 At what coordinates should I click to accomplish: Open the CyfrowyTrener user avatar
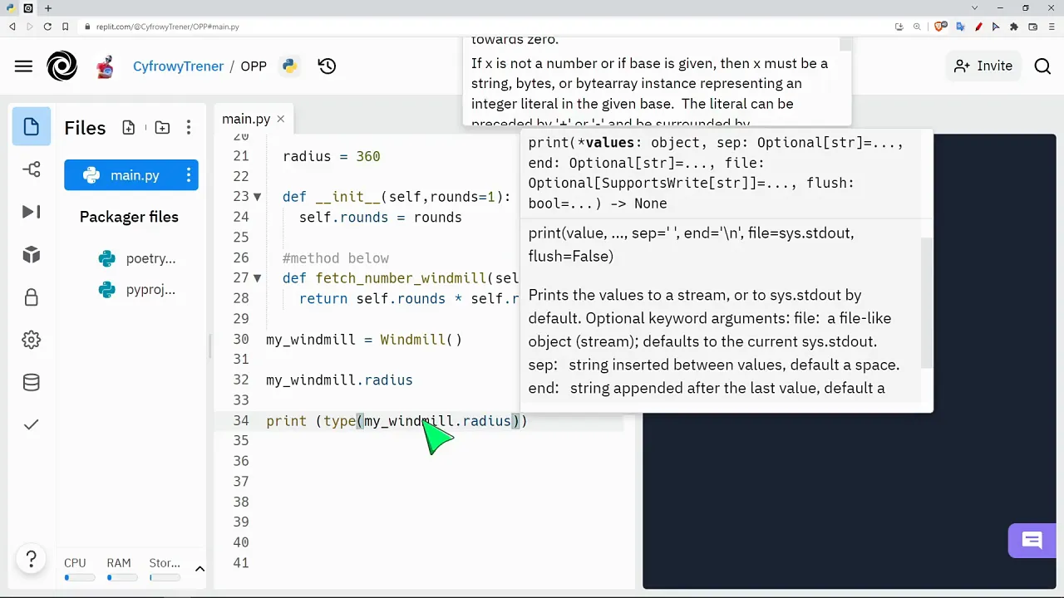point(105,66)
